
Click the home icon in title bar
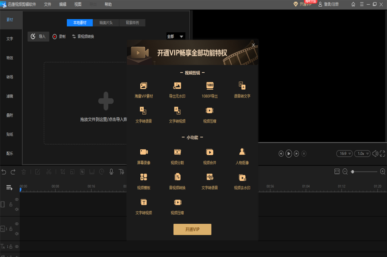[353, 4]
